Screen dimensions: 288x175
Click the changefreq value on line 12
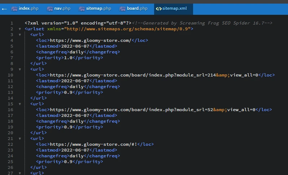click(77, 87)
